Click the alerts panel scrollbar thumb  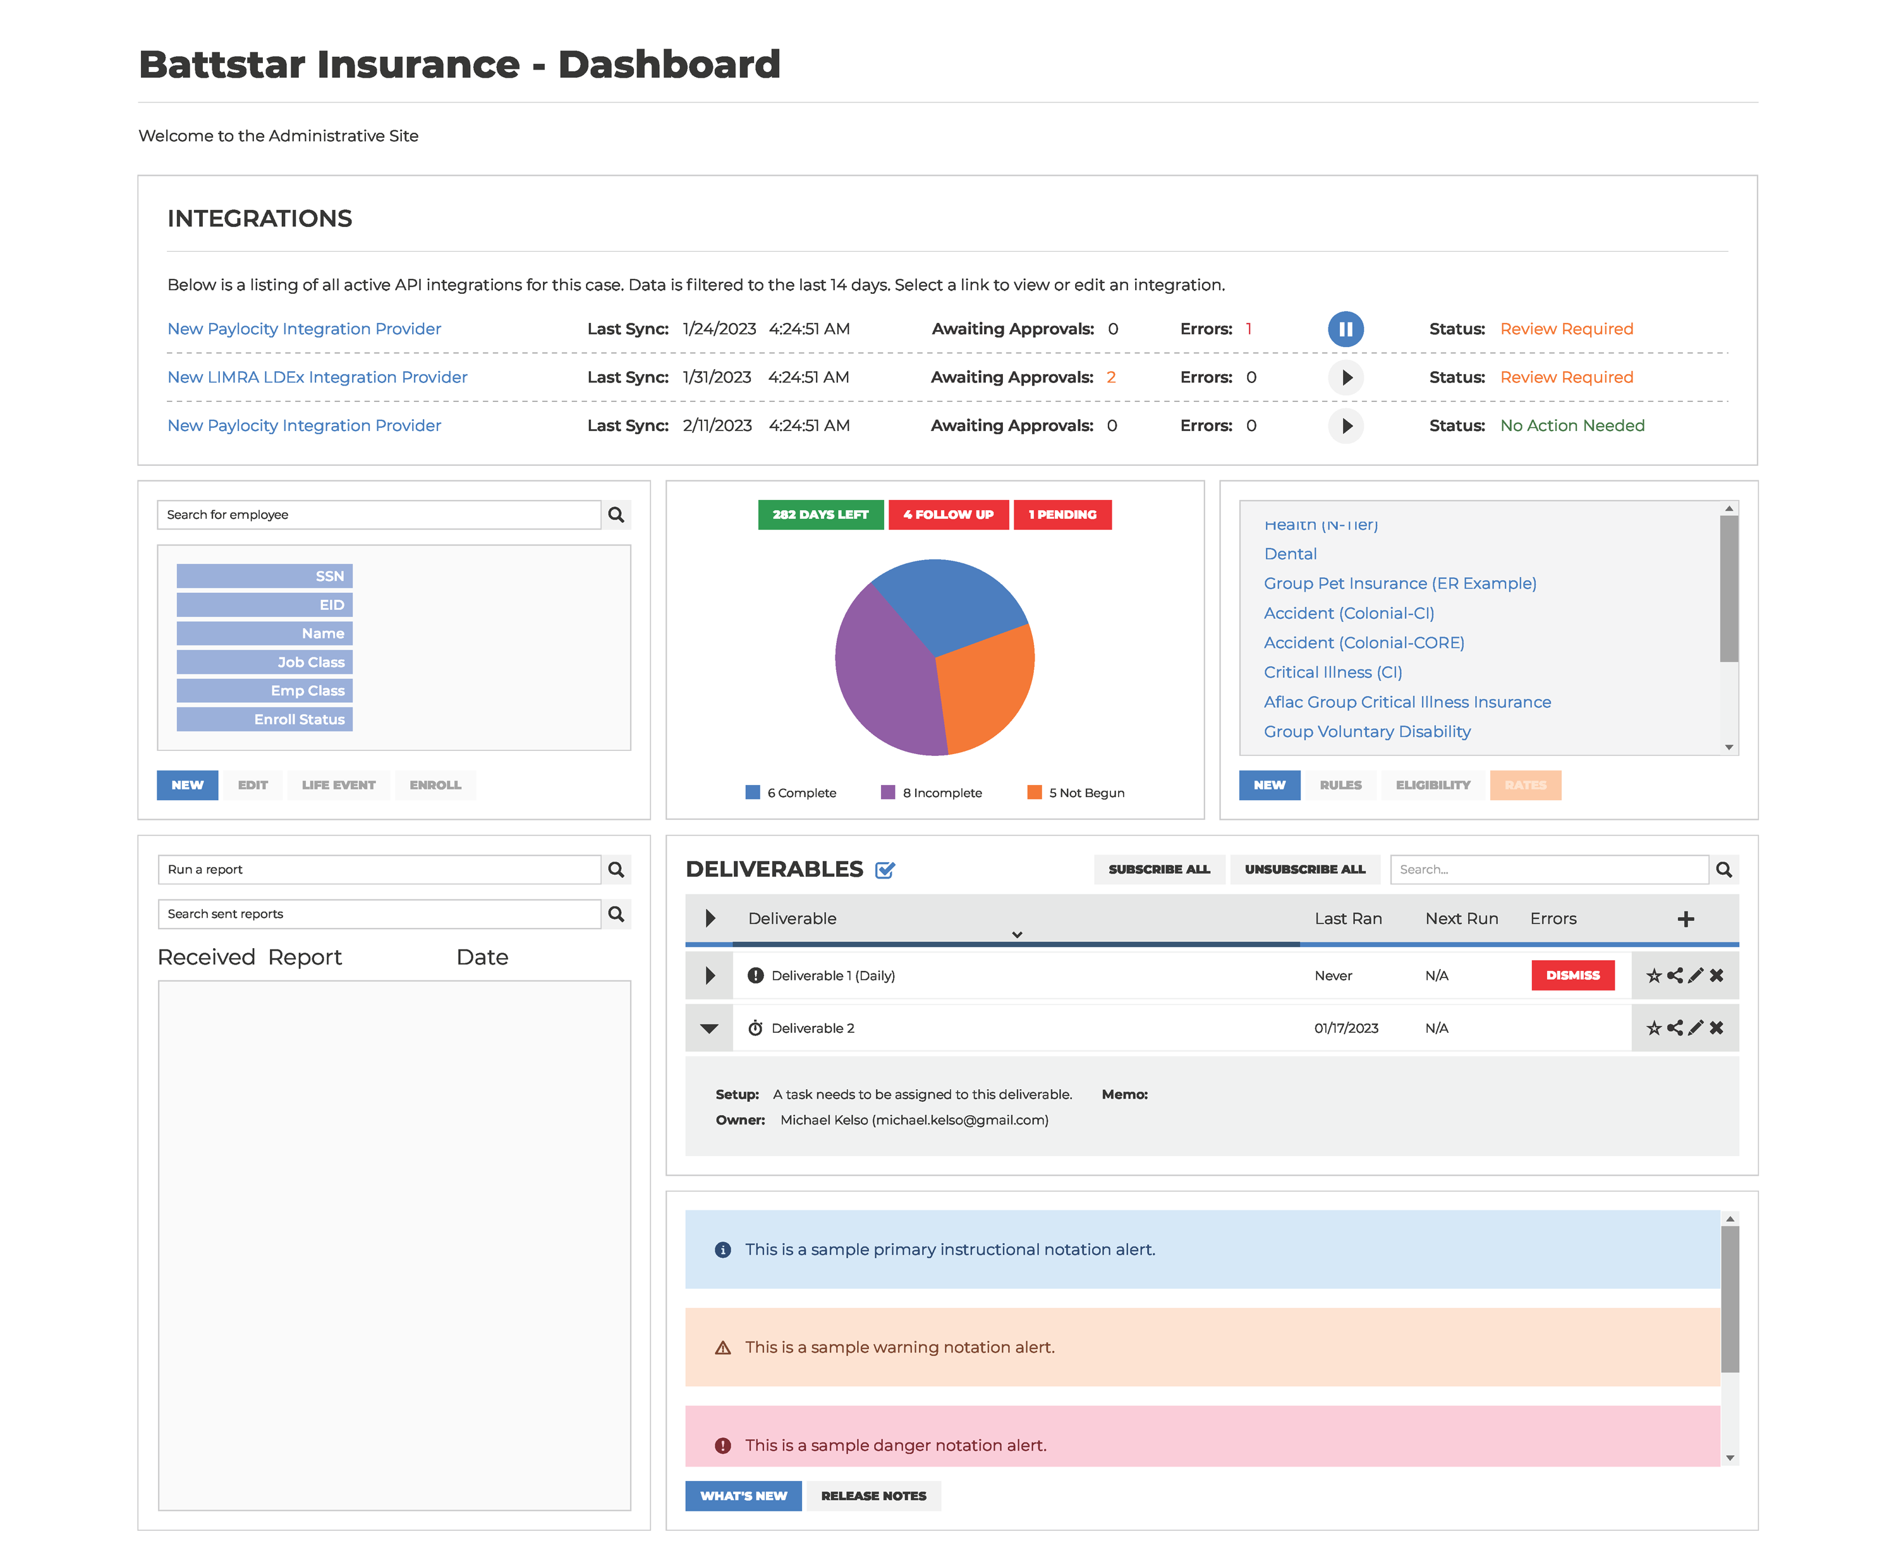tap(1729, 1299)
